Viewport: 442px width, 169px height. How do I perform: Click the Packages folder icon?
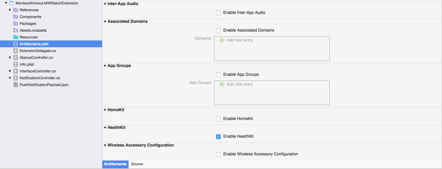coord(16,23)
